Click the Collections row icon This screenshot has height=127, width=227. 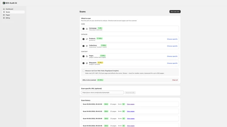coord(87,46)
